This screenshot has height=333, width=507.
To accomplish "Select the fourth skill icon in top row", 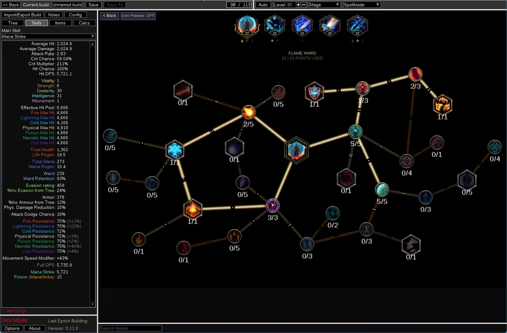I will click(x=330, y=26).
